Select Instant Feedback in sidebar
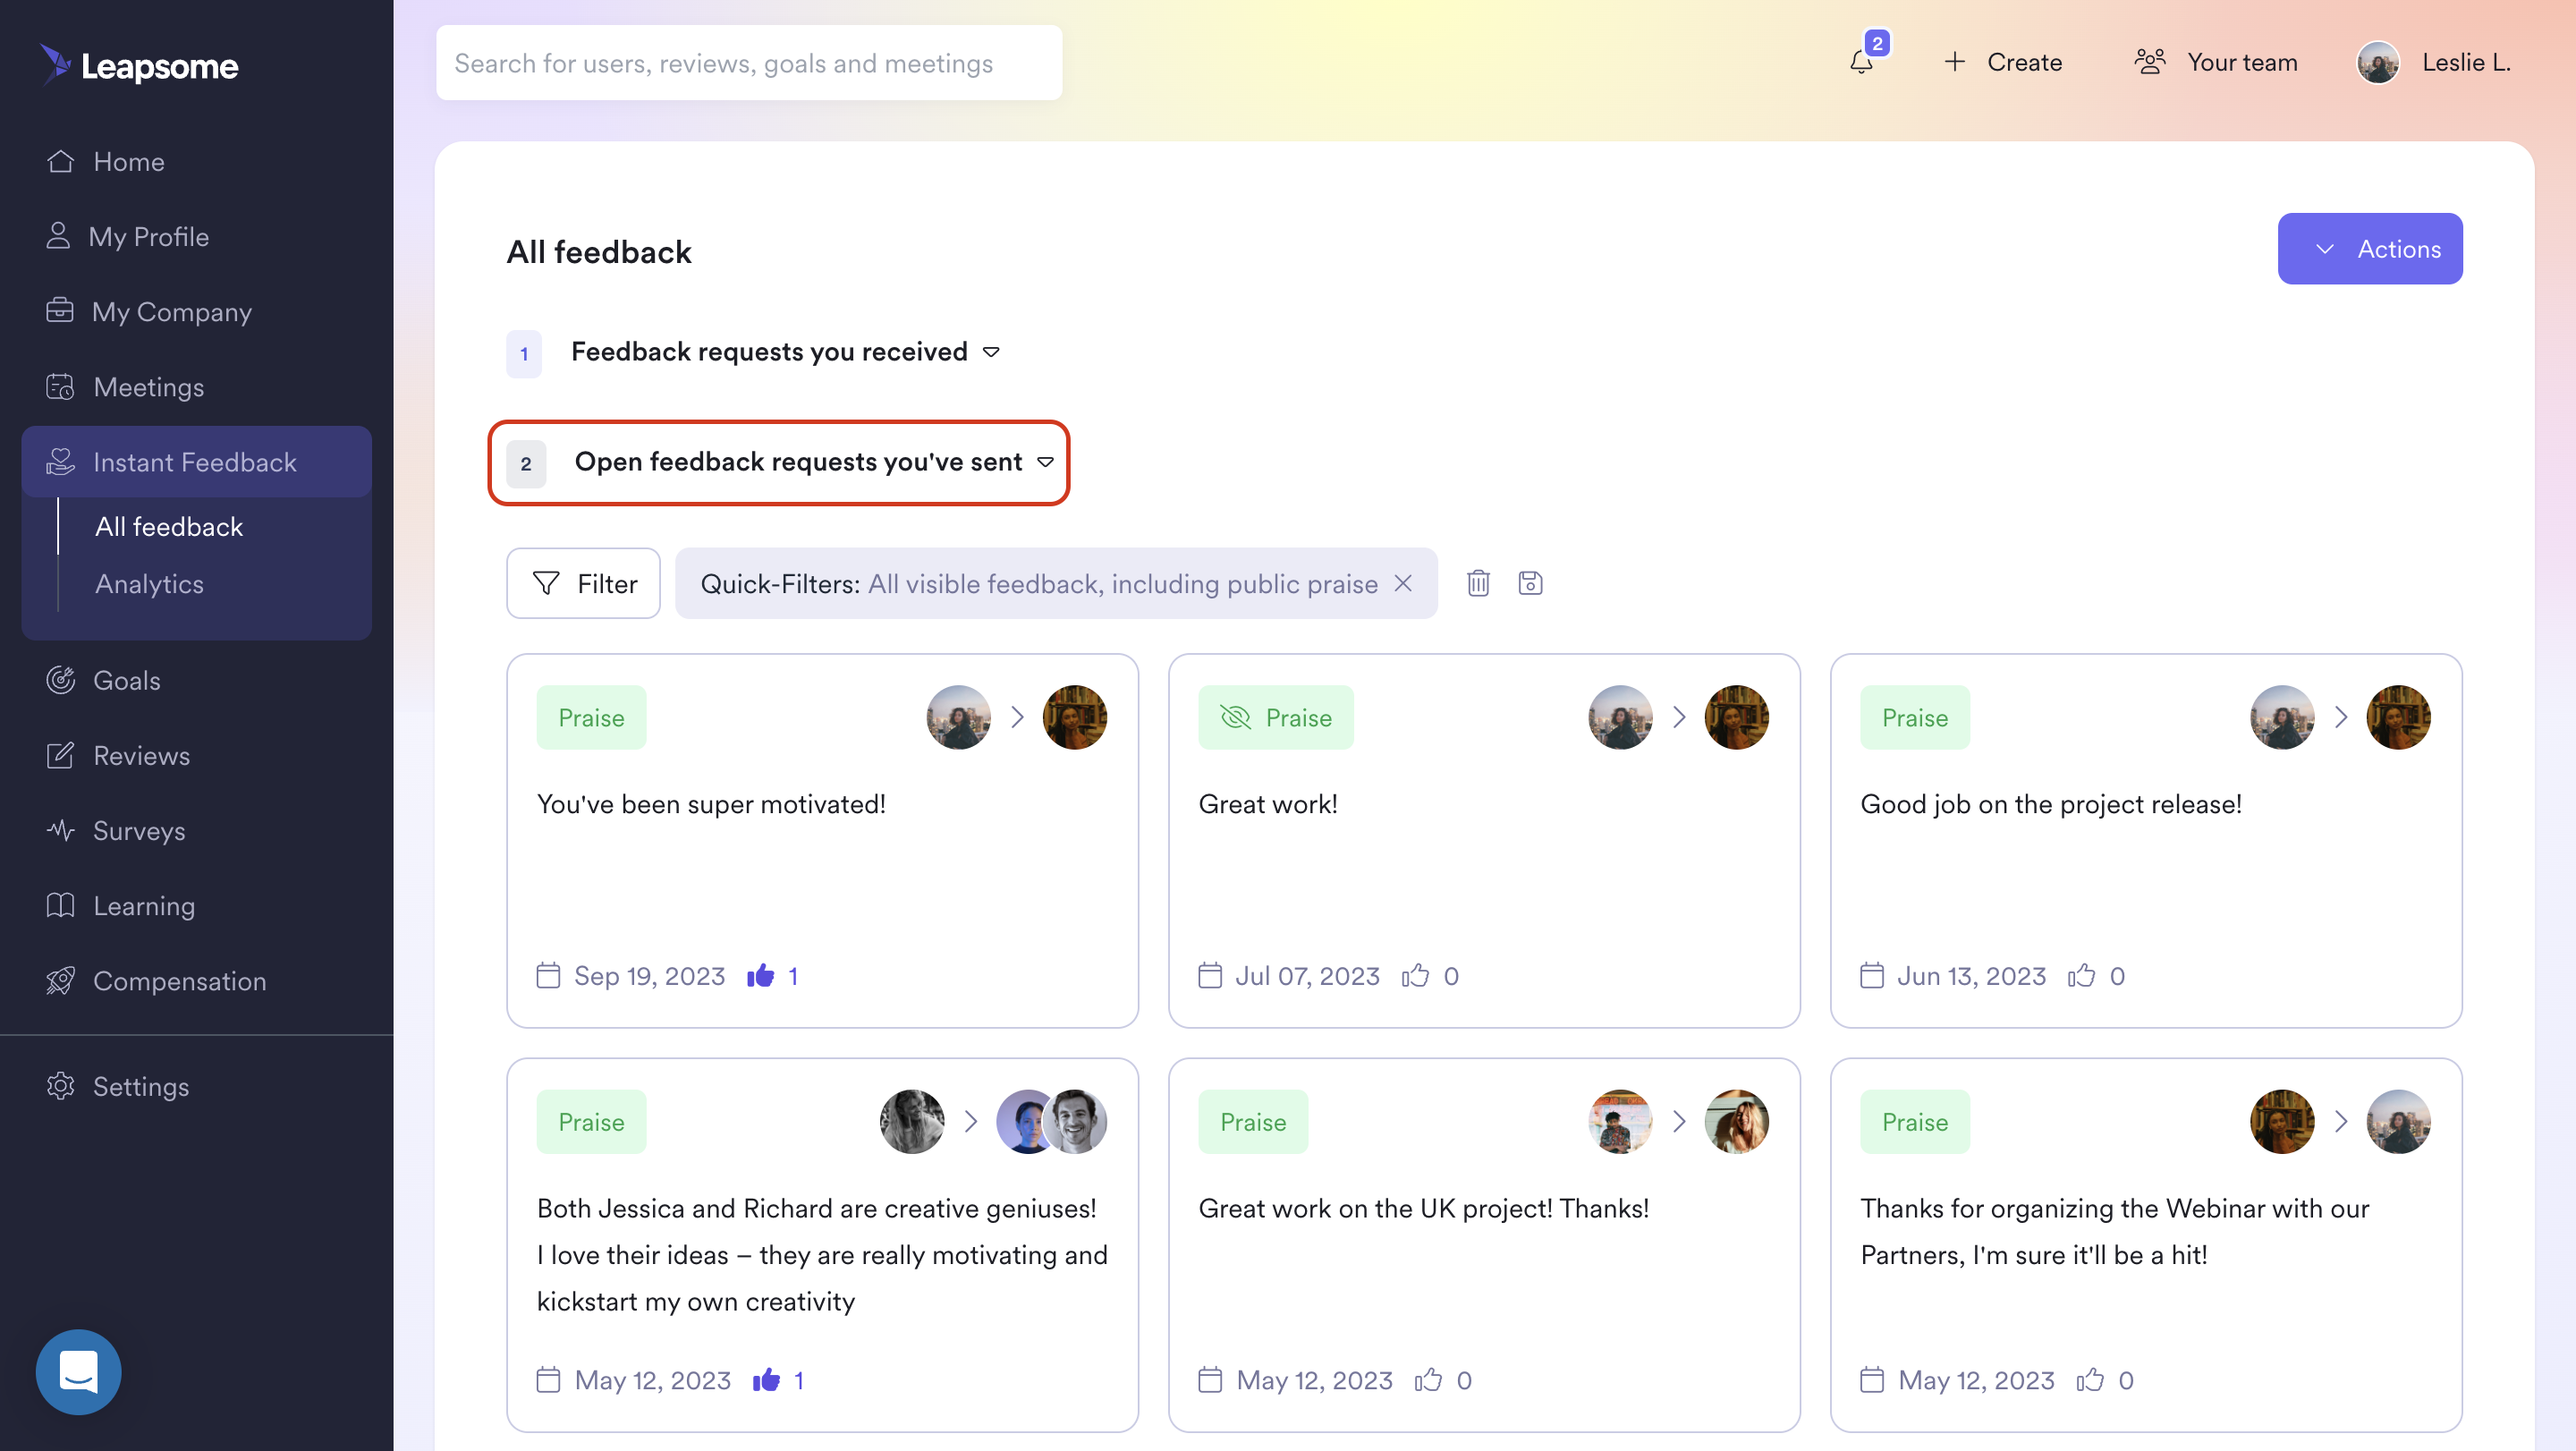Viewport: 2576px width, 1451px height. [x=196, y=462]
